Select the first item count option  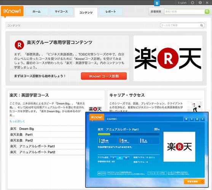click(113, 158)
